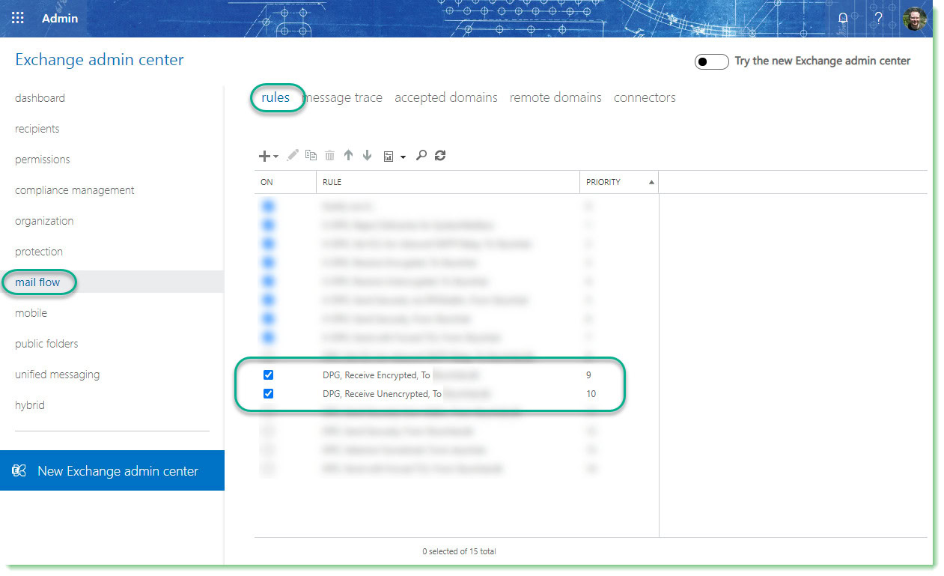Open dashboard in the sidebar
Image resolution: width=944 pixels, height=576 pixels.
pyautogui.click(x=40, y=98)
